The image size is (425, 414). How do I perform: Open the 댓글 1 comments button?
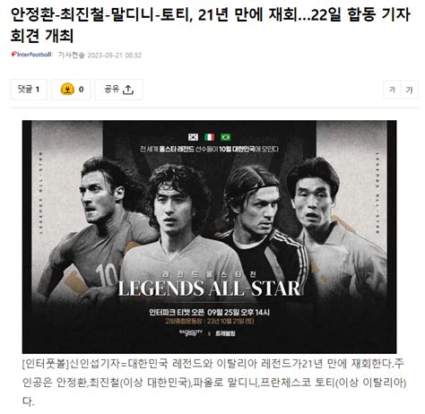[29, 90]
